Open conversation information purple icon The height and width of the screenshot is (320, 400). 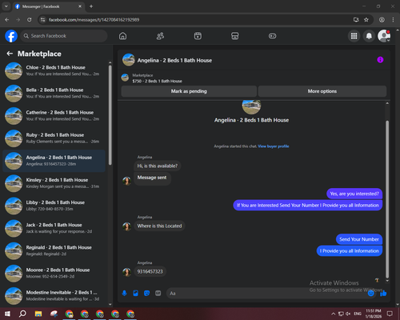tap(380, 60)
